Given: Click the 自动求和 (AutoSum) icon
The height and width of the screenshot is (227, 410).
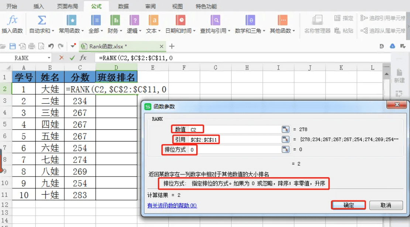Looking at the screenshot, I should click(x=42, y=20).
